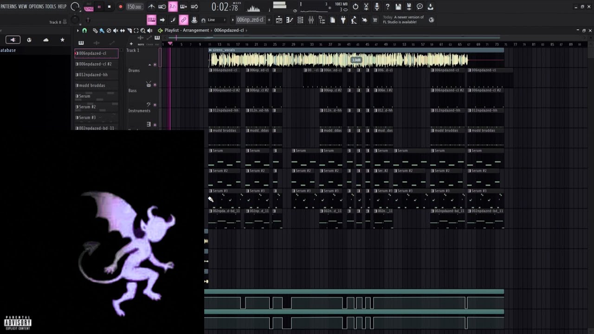Click the undo history circular arrow icon
The width and height of the screenshot is (594, 334).
355,6
